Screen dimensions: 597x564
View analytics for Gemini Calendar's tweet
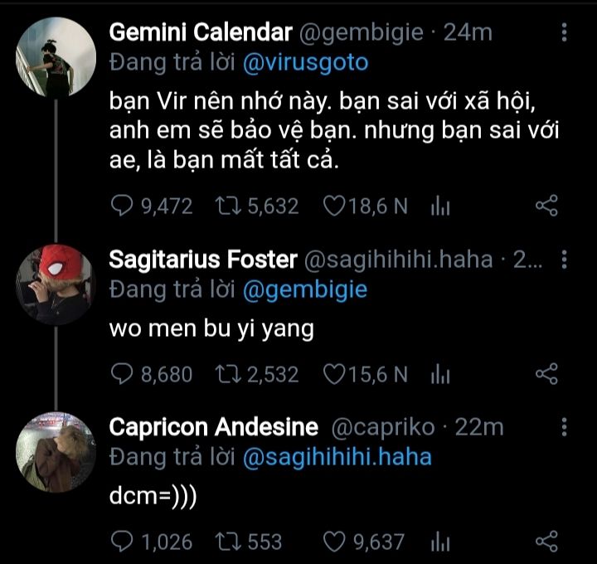[439, 207]
